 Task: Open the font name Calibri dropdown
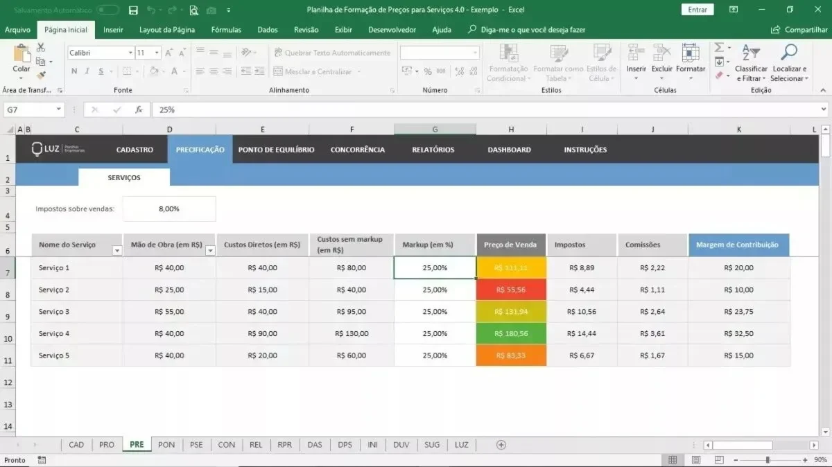coord(130,53)
